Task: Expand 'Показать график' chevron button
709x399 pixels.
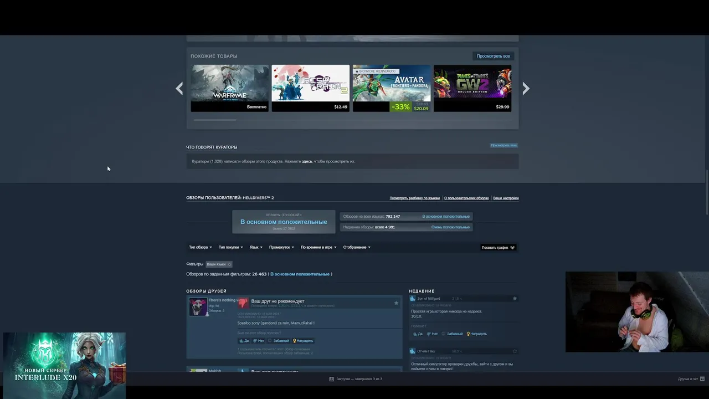Action: [498, 248]
